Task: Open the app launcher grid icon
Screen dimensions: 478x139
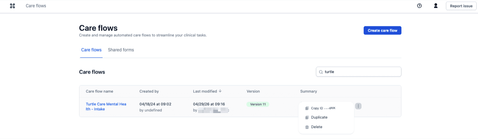Action: point(12,6)
